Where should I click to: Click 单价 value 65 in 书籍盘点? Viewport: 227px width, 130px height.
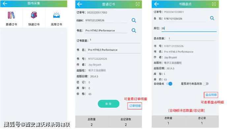(x=165, y=79)
